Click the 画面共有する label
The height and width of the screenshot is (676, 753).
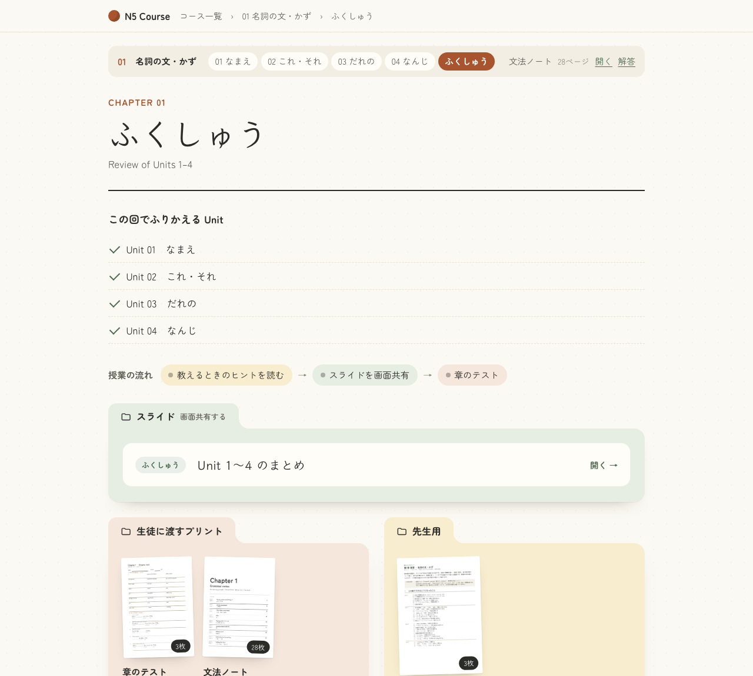203,417
